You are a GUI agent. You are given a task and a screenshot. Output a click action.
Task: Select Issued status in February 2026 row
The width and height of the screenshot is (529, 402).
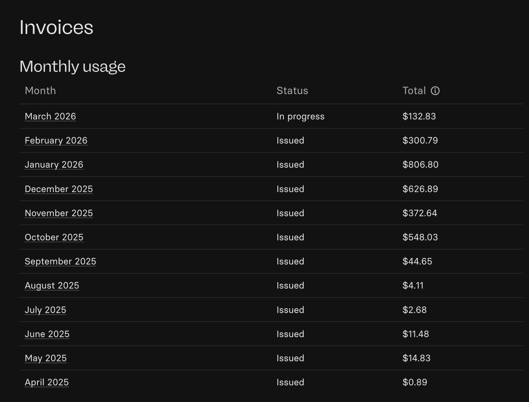(291, 140)
